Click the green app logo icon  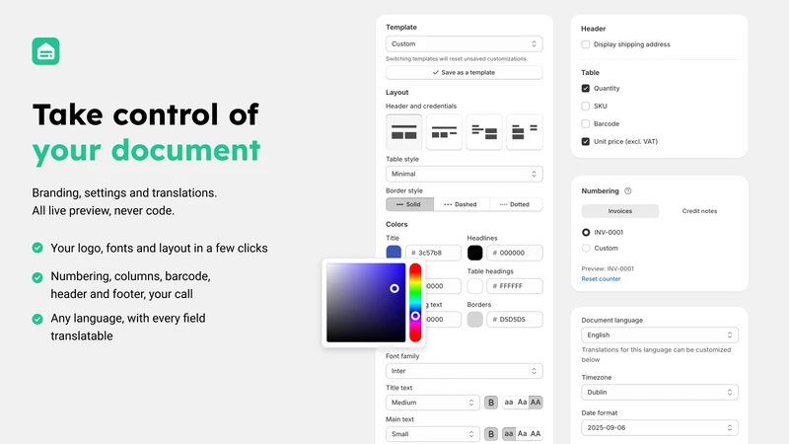point(45,51)
